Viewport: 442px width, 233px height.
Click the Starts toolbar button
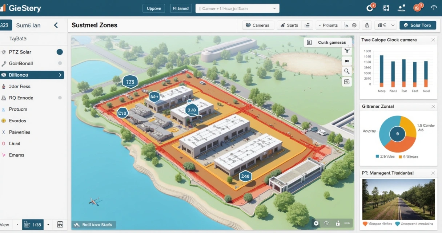pos(289,25)
